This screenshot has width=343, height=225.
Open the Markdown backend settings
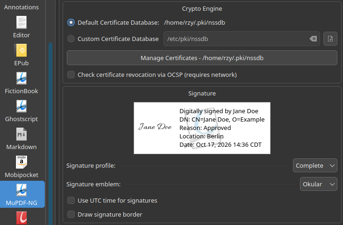click(x=21, y=139)
